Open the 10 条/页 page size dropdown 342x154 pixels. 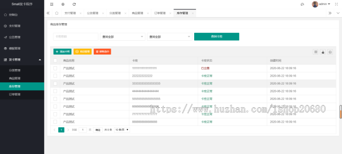[122, 130]
